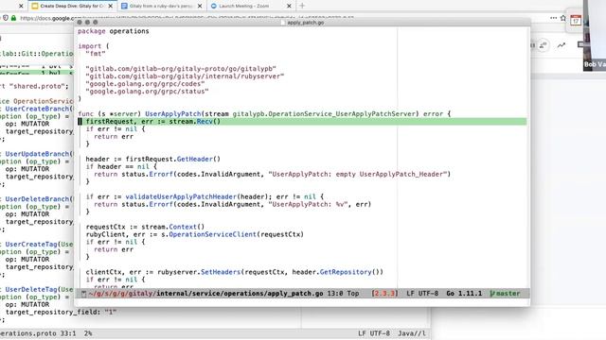Open a new browser tab with plus button
Viewport: 606px width, 340px height.
tap(302, 6)
